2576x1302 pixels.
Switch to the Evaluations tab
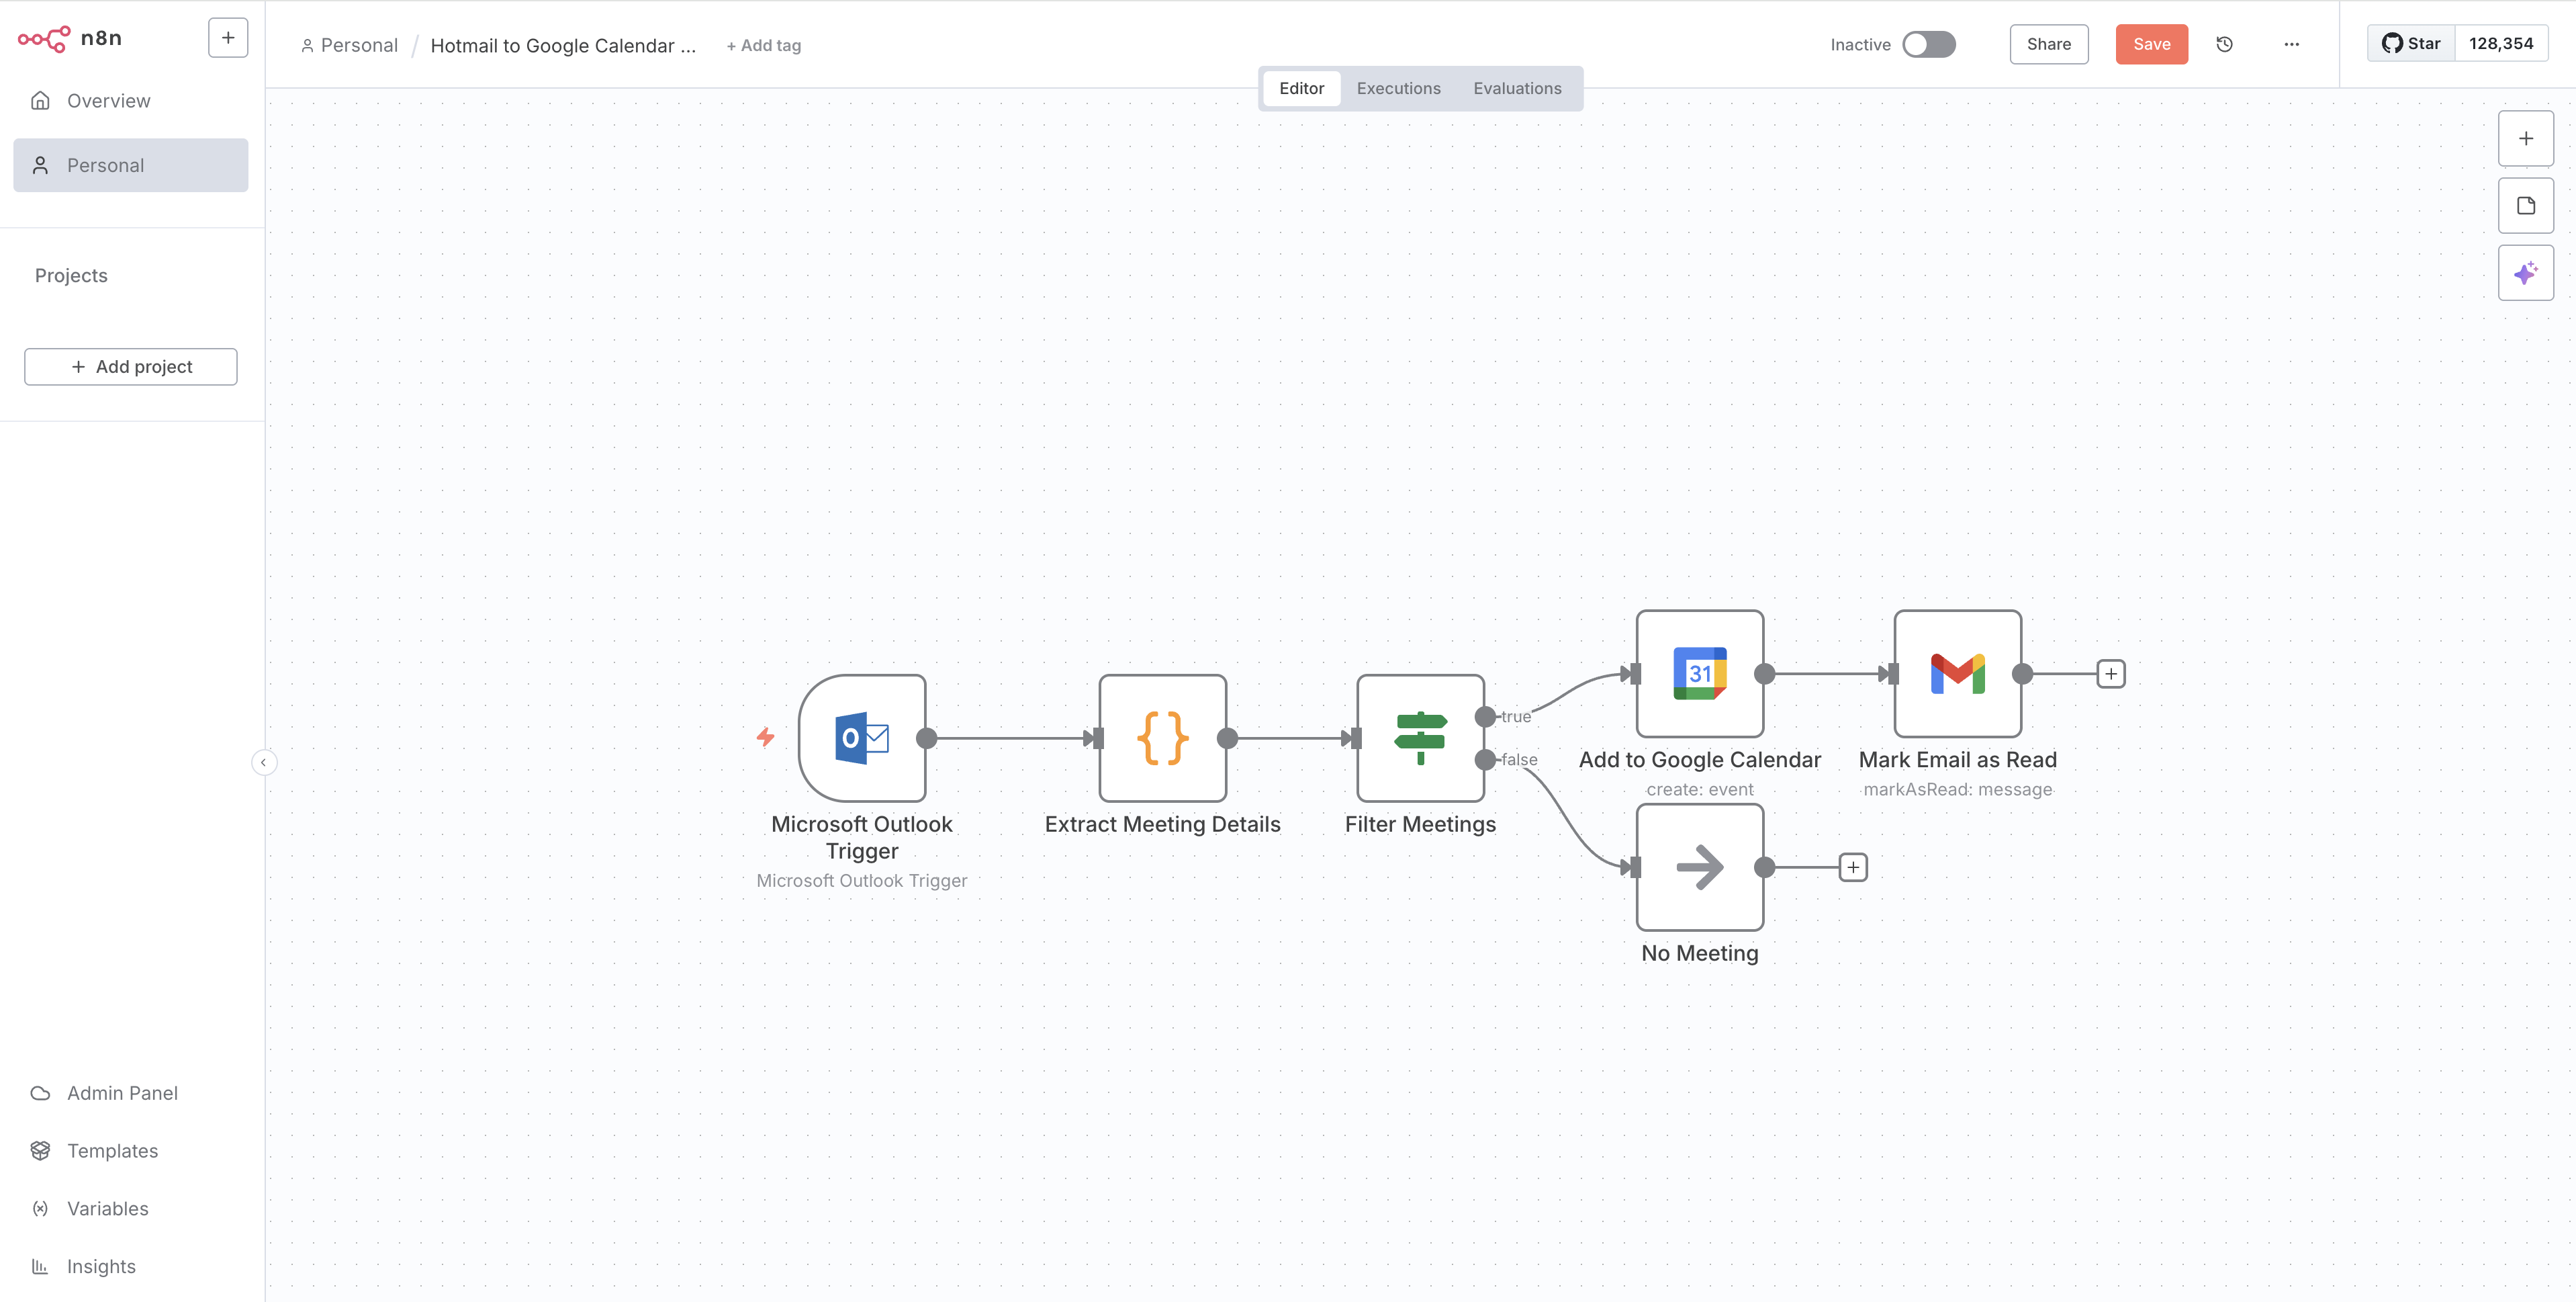pyautogui.click(x=1516, y=88)
